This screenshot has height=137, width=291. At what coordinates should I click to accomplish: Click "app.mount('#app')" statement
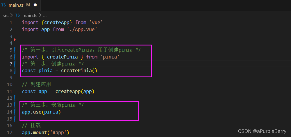pyautogui.click(x=45, y=133)
